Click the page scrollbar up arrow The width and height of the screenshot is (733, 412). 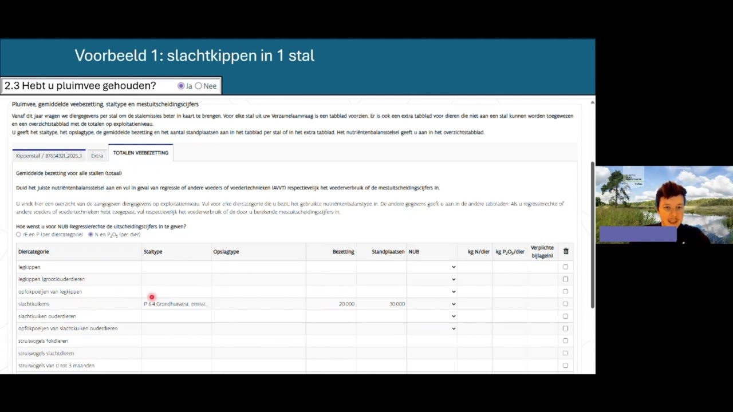coord(592,102)
